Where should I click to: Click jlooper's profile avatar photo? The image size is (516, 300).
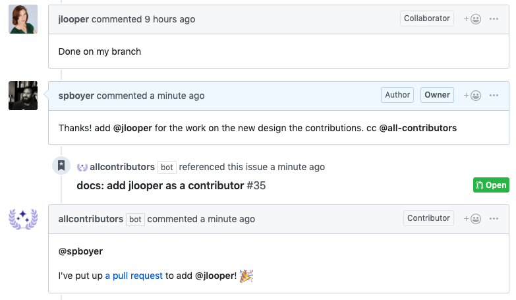click(x=23, y=19)
